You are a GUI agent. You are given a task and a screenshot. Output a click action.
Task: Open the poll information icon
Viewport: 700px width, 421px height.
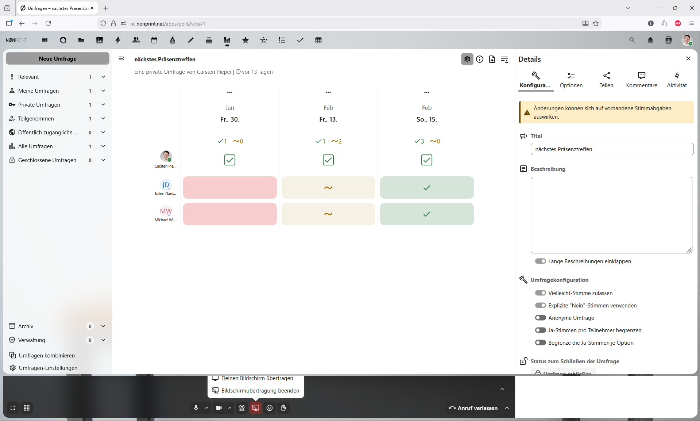coord(480,59)
